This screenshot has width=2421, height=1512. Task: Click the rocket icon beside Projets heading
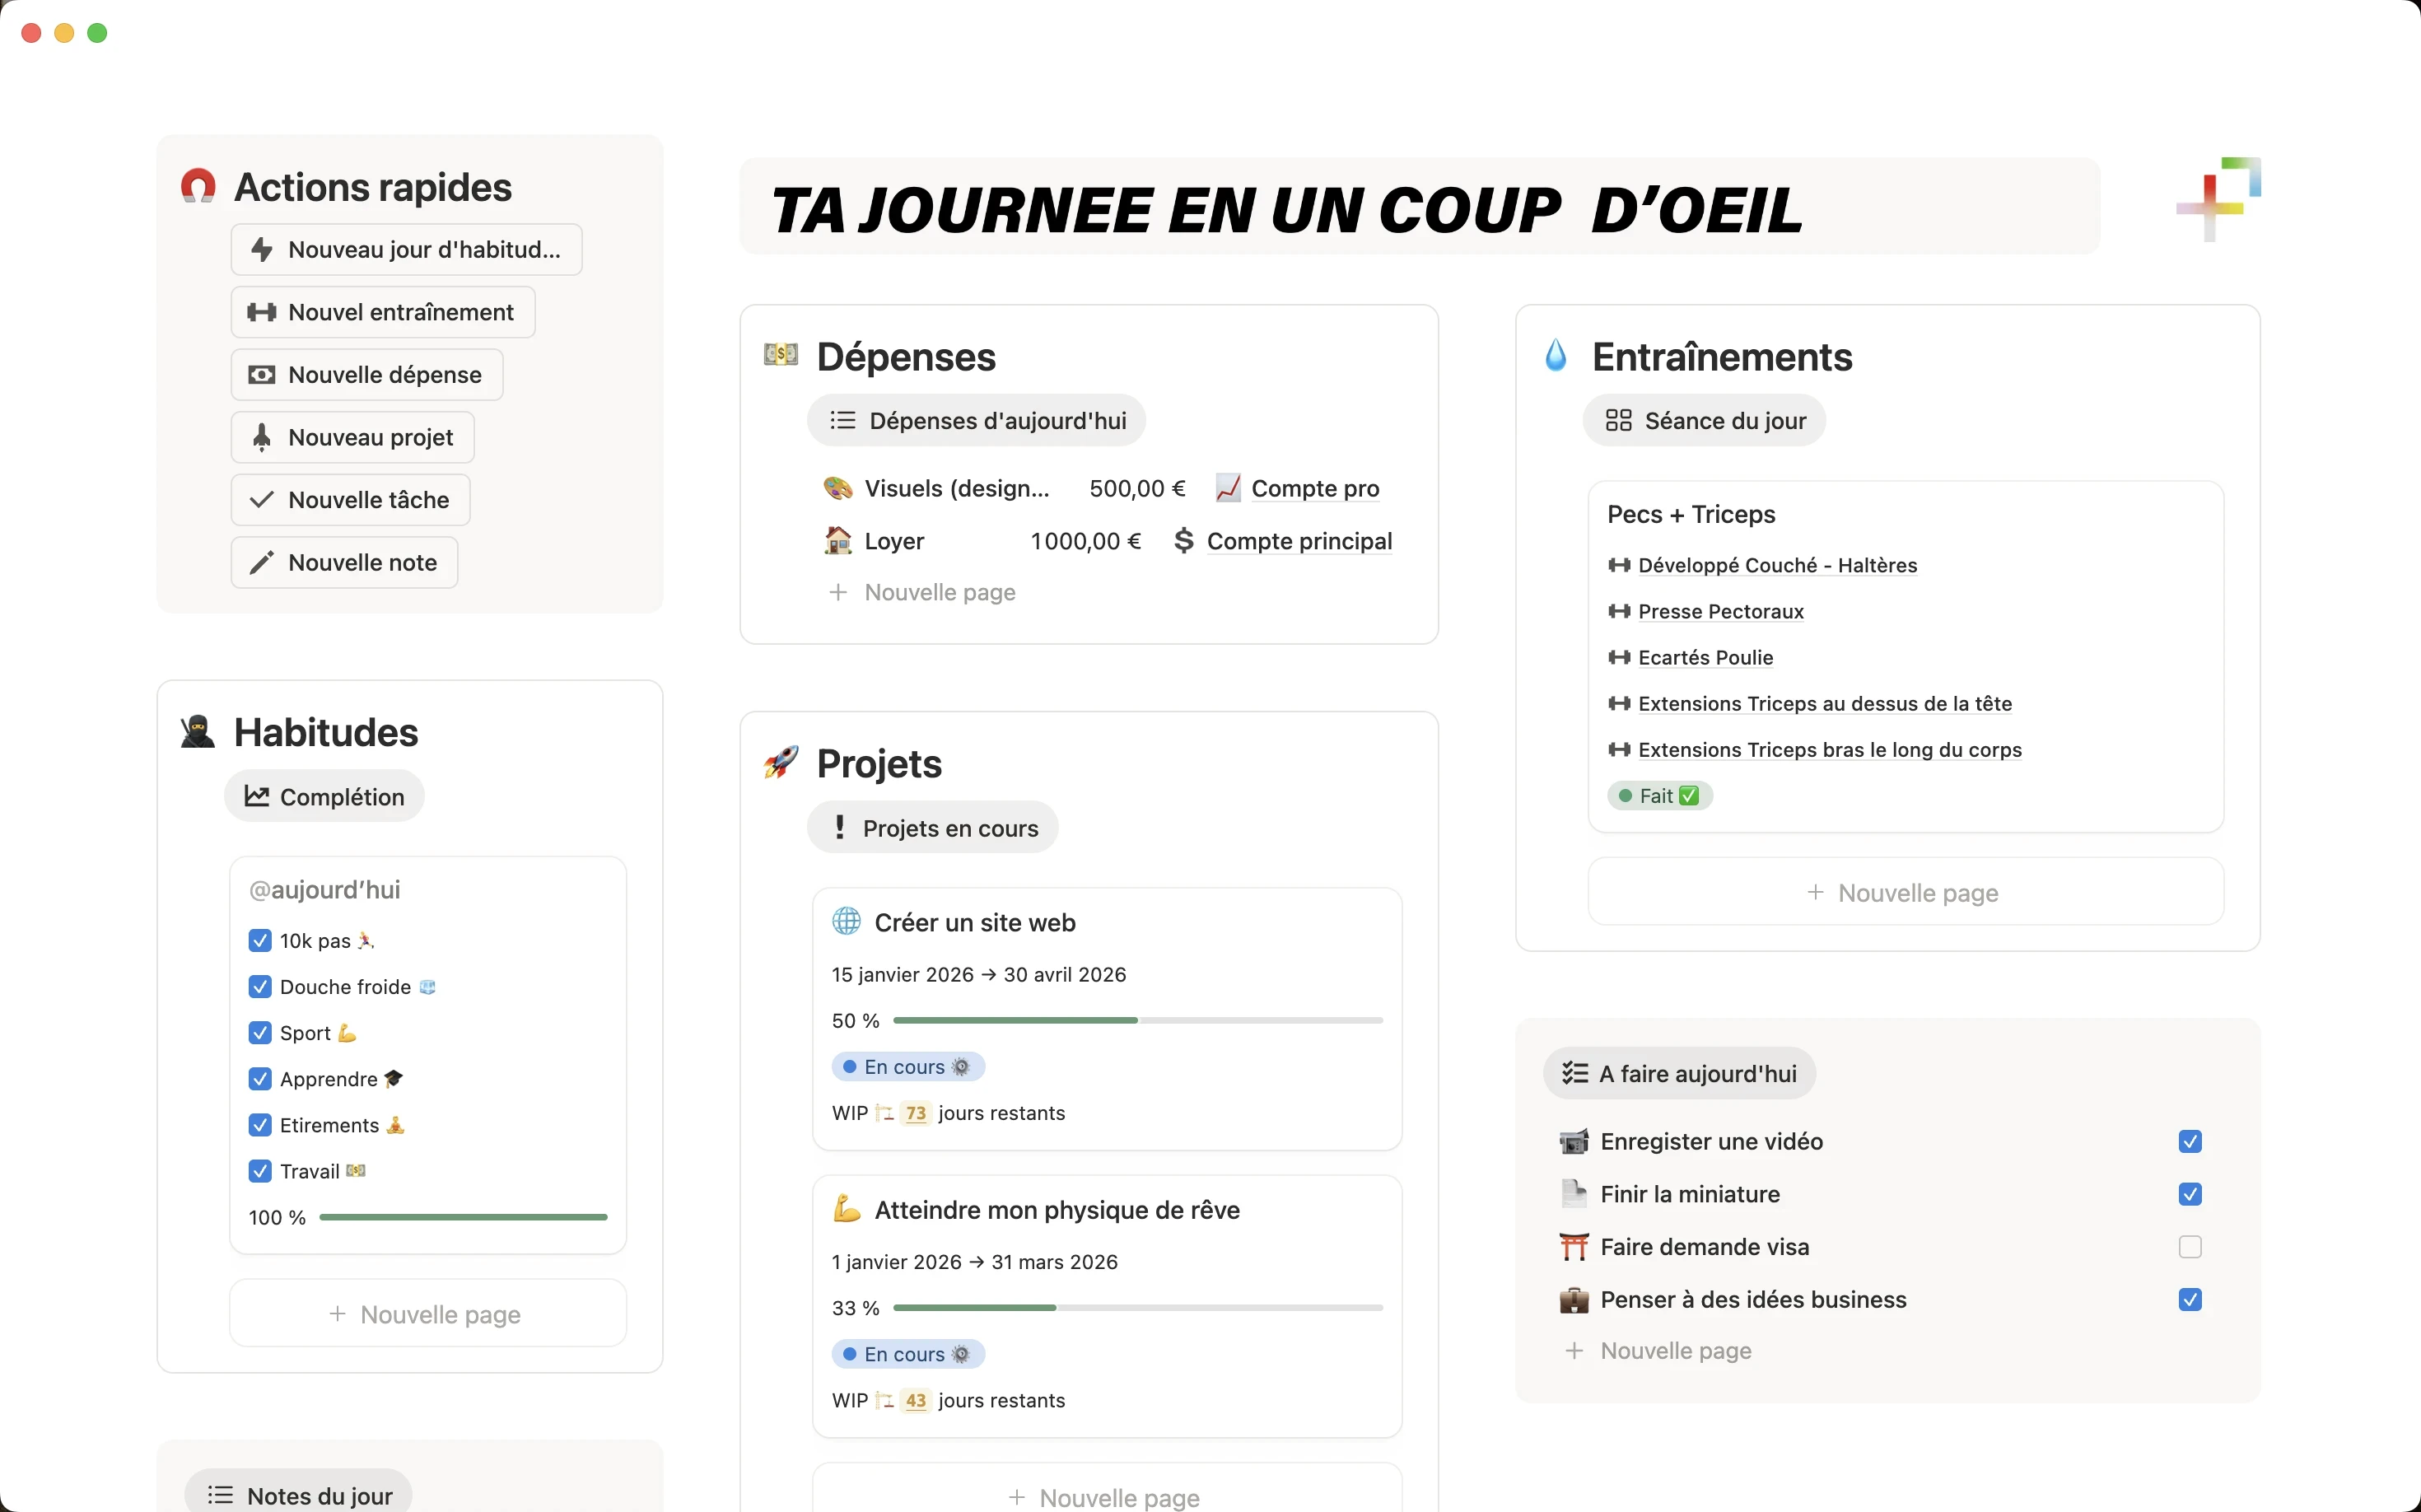[x=781, y=764]
